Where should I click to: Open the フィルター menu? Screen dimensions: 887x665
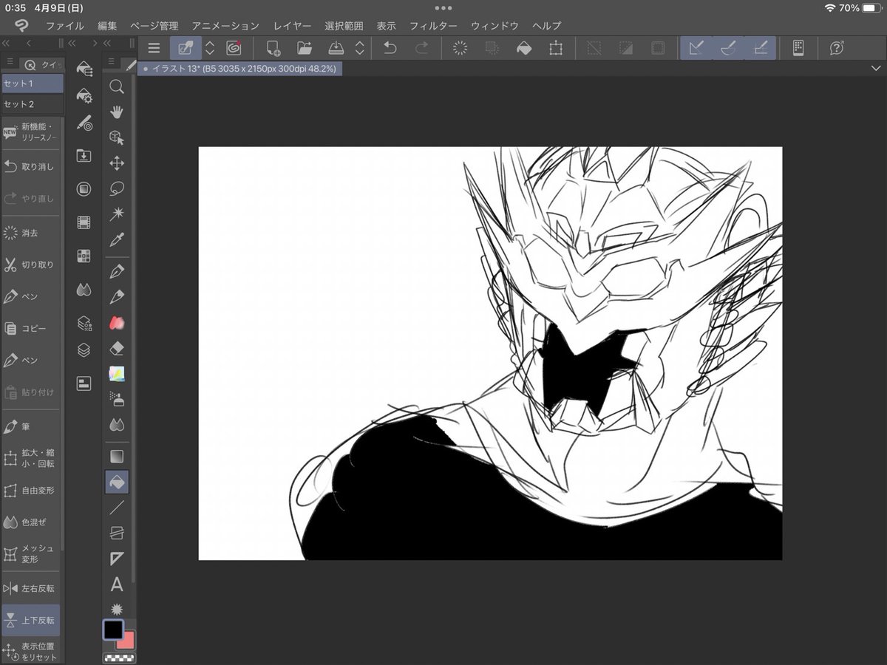(434, 26)
